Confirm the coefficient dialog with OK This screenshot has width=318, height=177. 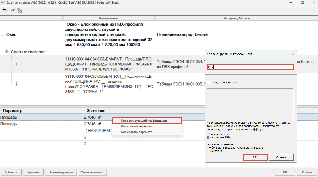coord(255,157)
